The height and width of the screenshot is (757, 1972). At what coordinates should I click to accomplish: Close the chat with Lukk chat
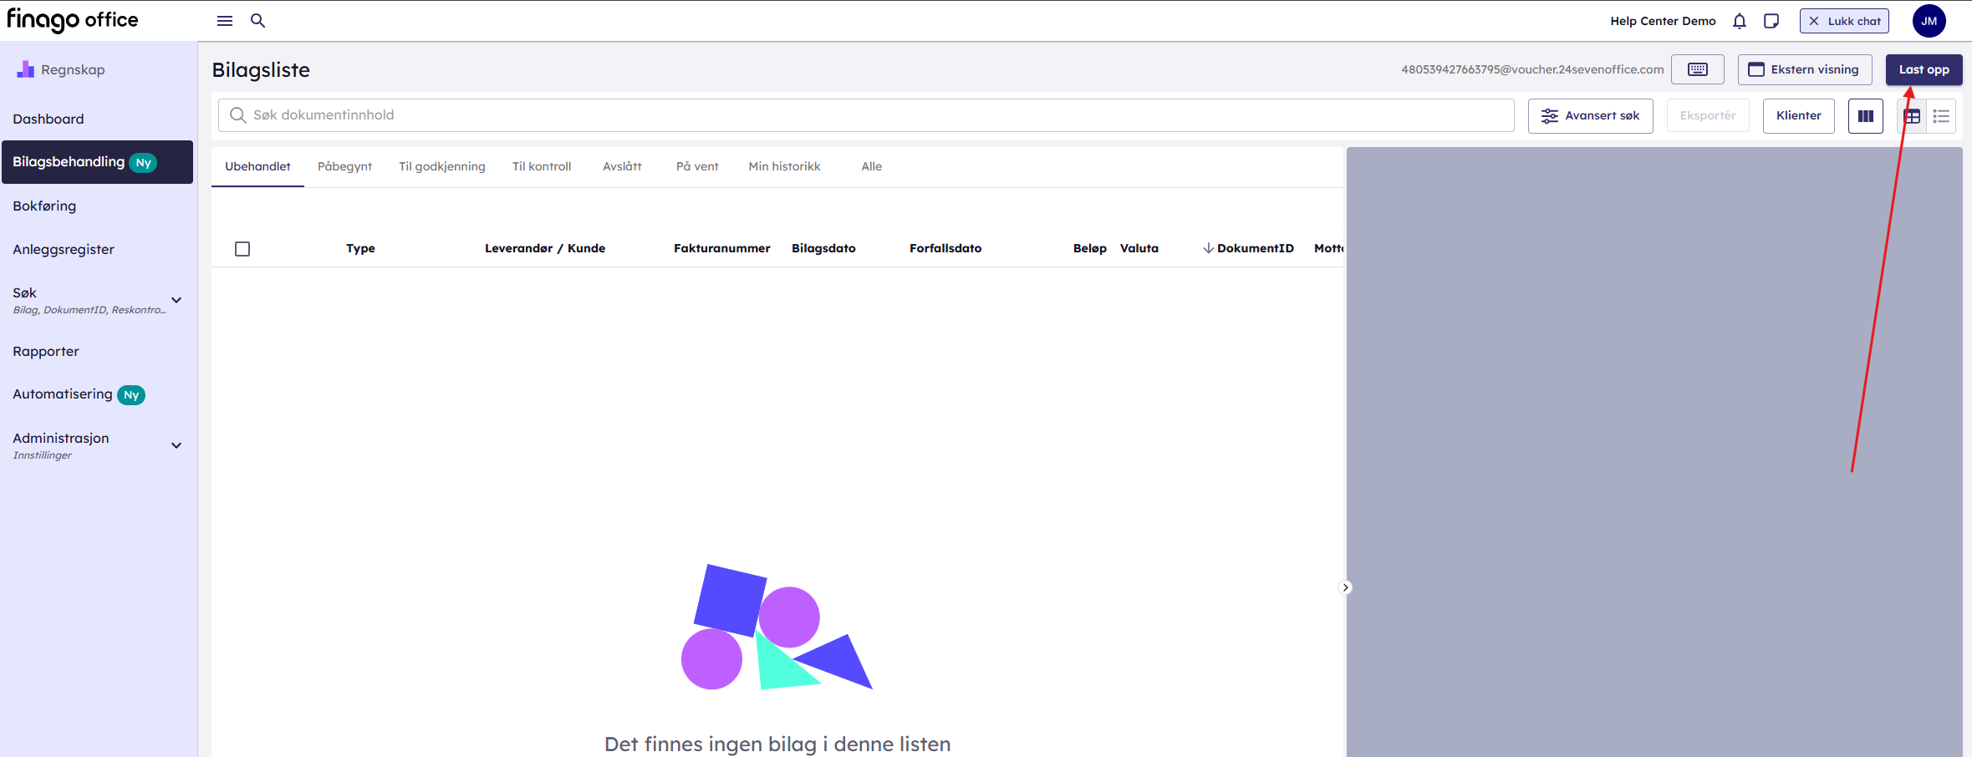tap(1844, 22)
